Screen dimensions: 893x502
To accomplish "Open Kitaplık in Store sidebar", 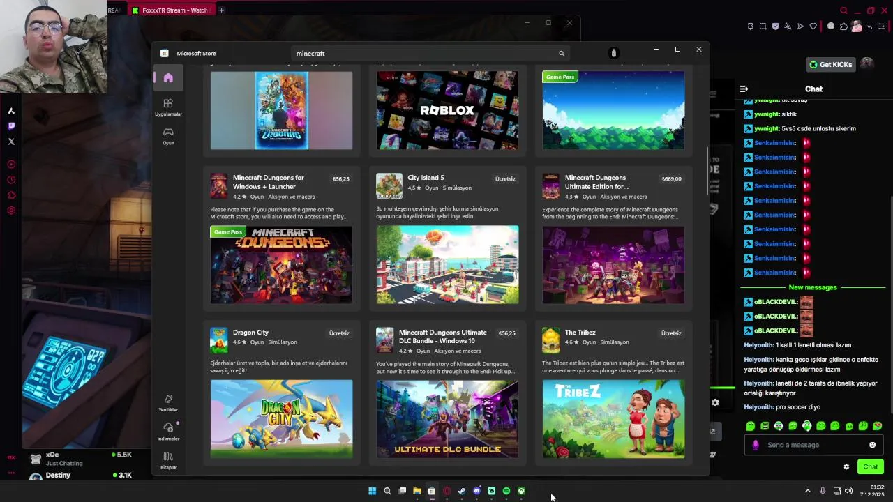I will (x=168, y=461).
